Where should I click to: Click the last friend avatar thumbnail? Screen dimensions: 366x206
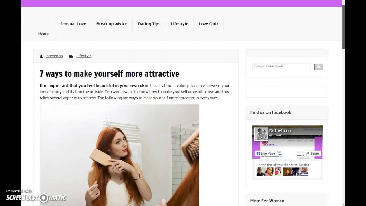(x=304, y=171)
